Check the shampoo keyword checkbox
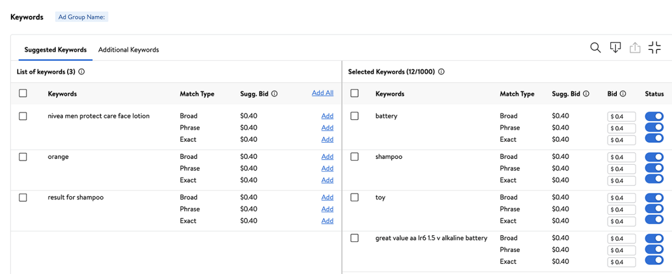672x274 pixels. pos(354,157)
